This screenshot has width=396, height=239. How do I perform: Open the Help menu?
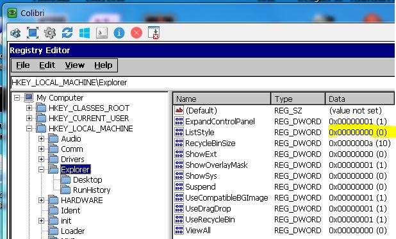103,65
